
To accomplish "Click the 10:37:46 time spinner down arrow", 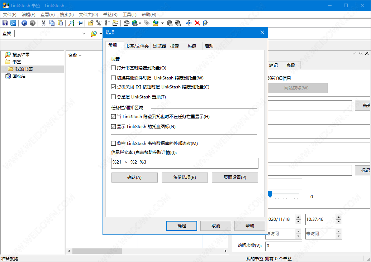I will click(x=339, y=222).
